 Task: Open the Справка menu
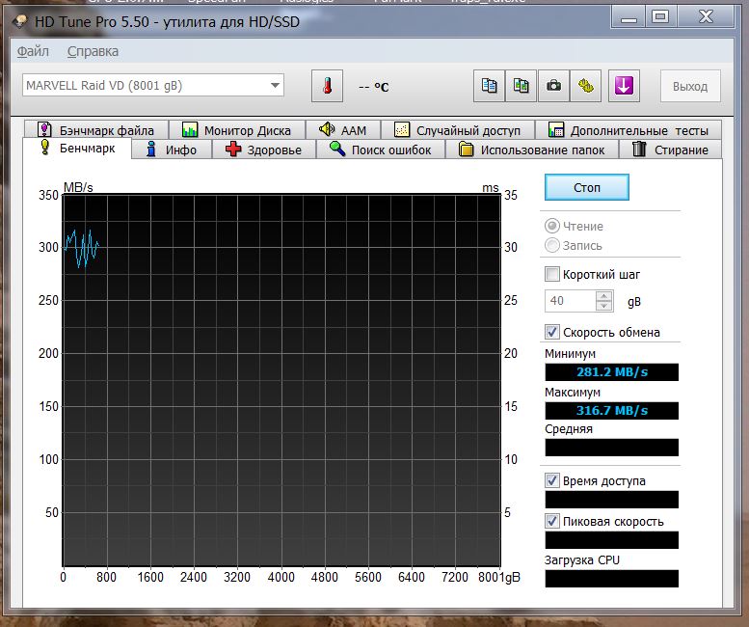click(x=94, y=51)
